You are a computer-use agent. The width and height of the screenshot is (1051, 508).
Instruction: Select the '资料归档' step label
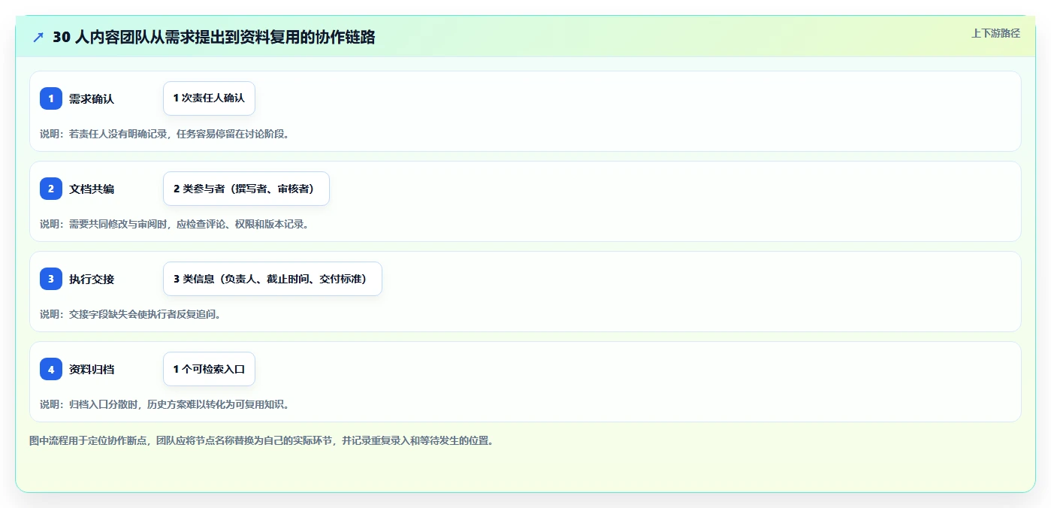pyautogui.click(x=92, y=369)
